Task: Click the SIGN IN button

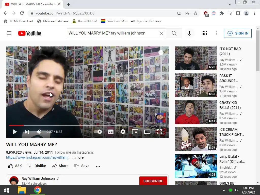Action: coord(238,33)
